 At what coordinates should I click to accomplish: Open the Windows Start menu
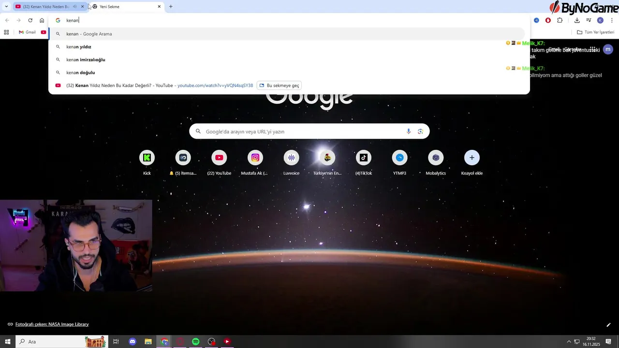7,342
